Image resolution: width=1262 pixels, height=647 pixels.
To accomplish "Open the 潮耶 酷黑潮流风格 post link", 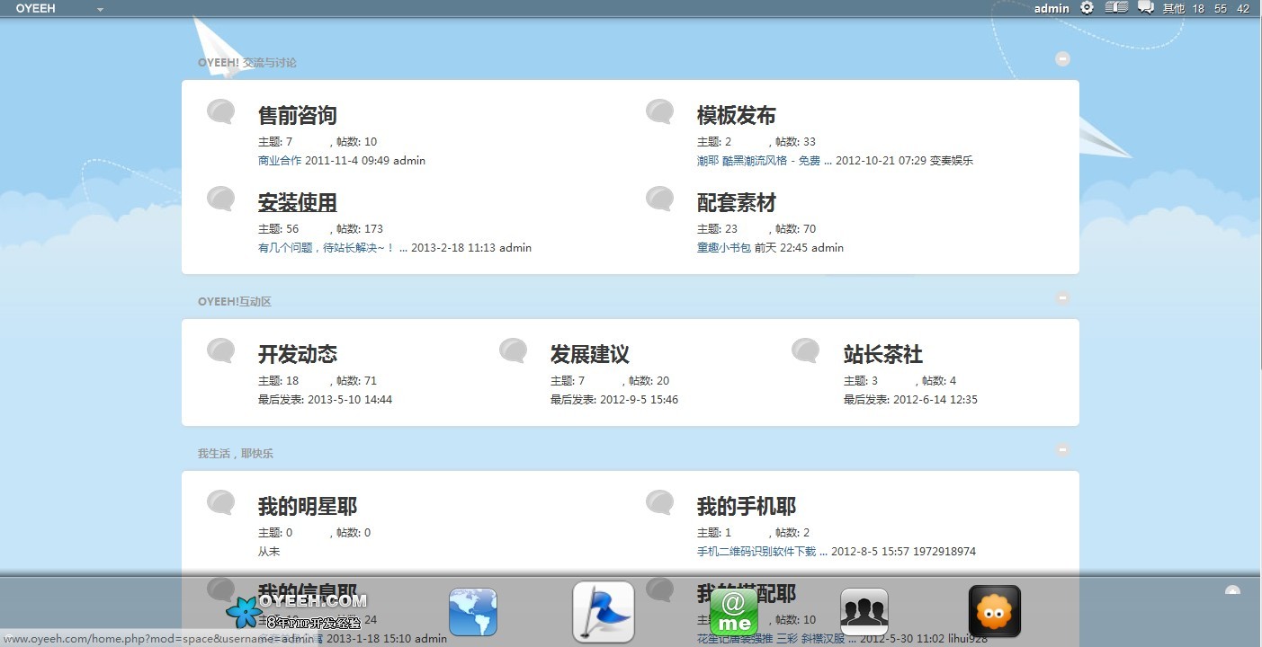I will tap(763, 161).
